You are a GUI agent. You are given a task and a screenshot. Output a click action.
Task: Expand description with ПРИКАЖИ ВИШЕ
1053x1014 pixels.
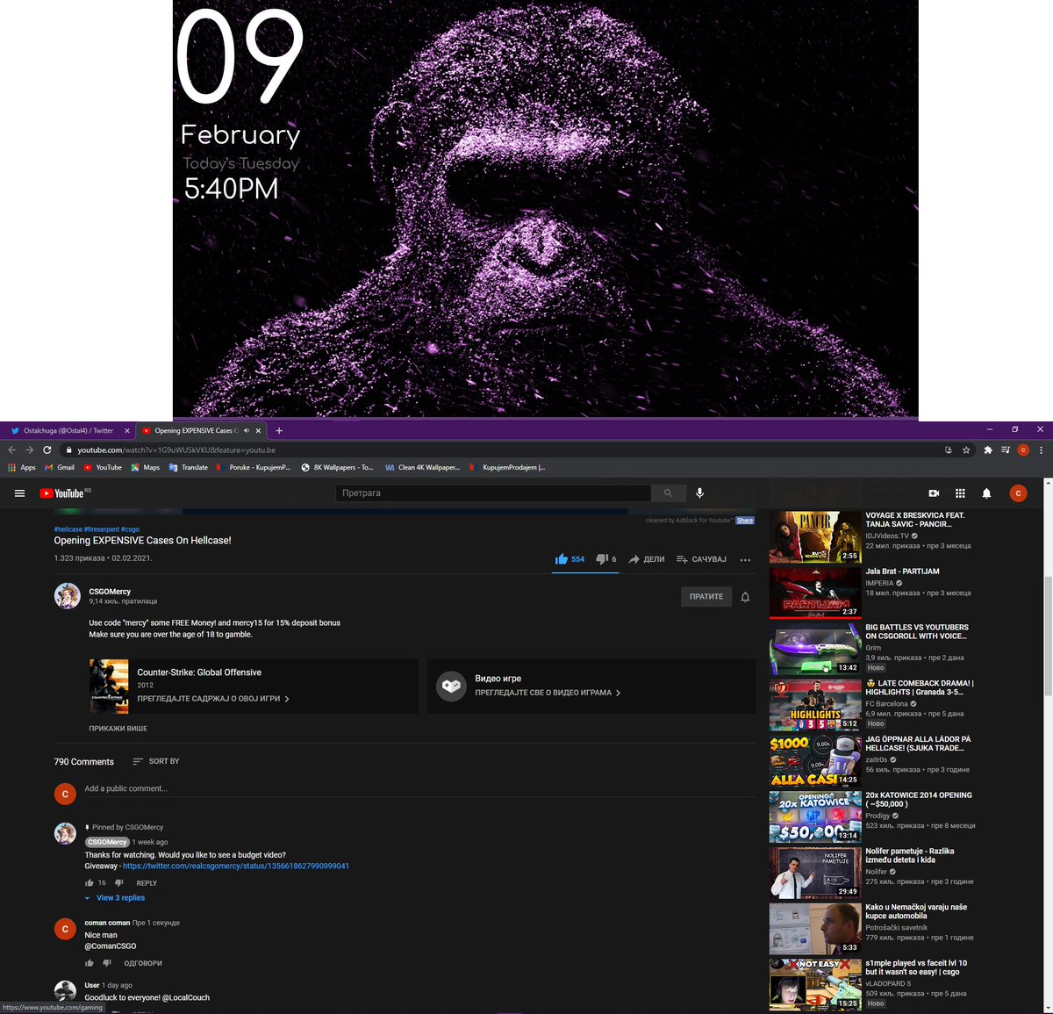118,729
